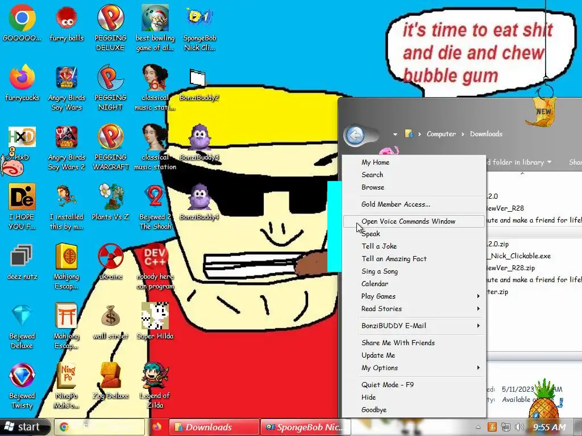This screenshot has width=582, height=436.
Task: Open the Bejewed Deluxe desktop icon
Action: coord(22,326)
